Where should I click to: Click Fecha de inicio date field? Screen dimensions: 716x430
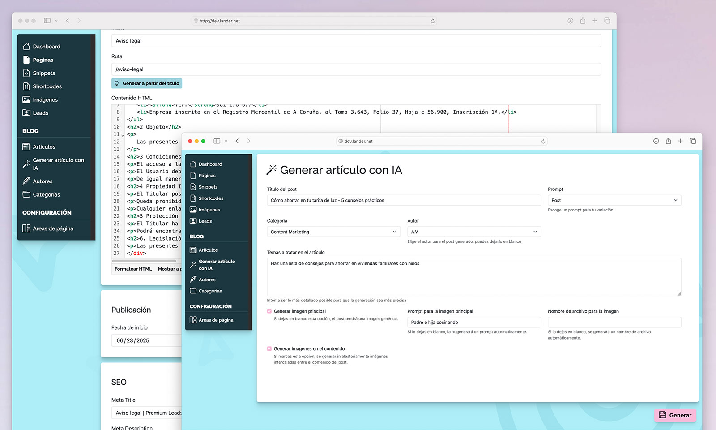[146, 340]
